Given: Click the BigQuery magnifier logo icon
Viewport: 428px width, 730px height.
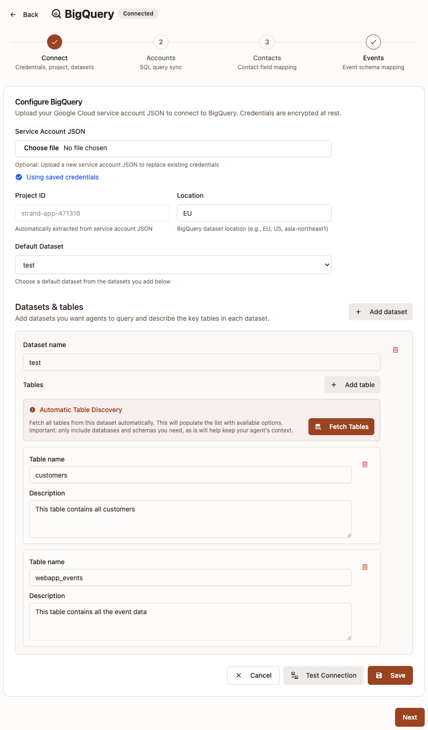Looking at the screenshot, I should tap(56, 14).
